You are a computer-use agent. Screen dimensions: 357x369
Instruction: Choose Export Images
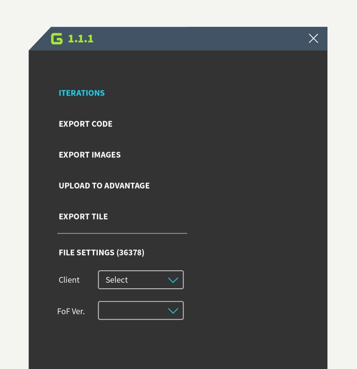coord(89,155)
